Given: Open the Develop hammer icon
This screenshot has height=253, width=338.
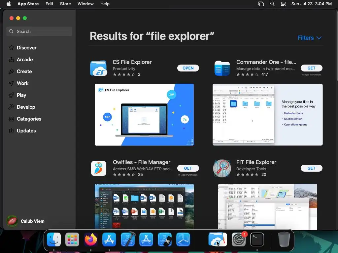Looking at the screenshot, I should pyautogui.click(x=11, y=107).
